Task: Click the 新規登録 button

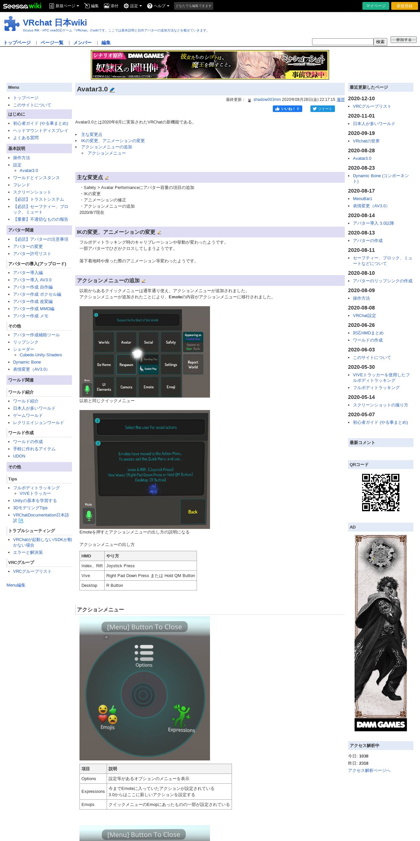Action: [405, 6]
